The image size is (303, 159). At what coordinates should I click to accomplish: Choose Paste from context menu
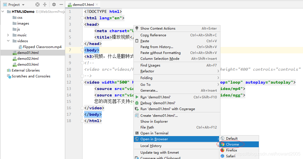(x=177, y=41)
